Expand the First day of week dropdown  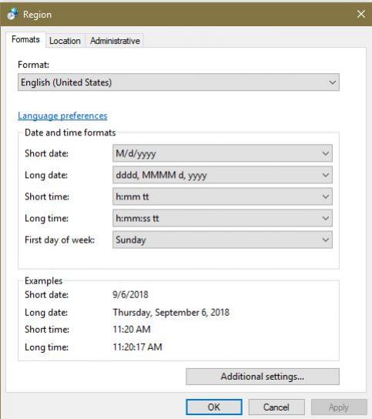(223, 240)
